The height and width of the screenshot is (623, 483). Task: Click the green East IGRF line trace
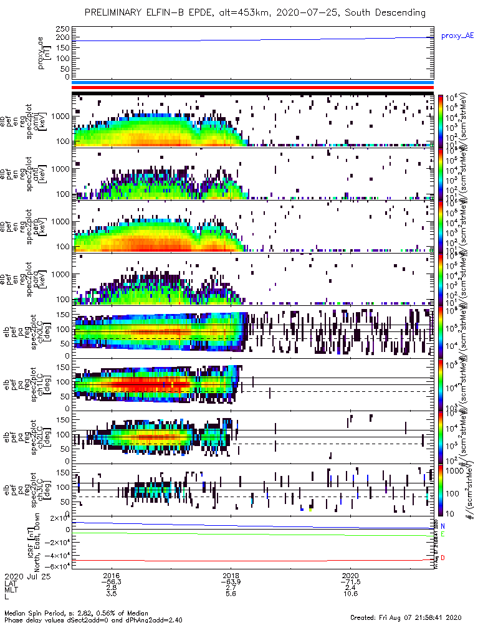click(x=253, y=535)
